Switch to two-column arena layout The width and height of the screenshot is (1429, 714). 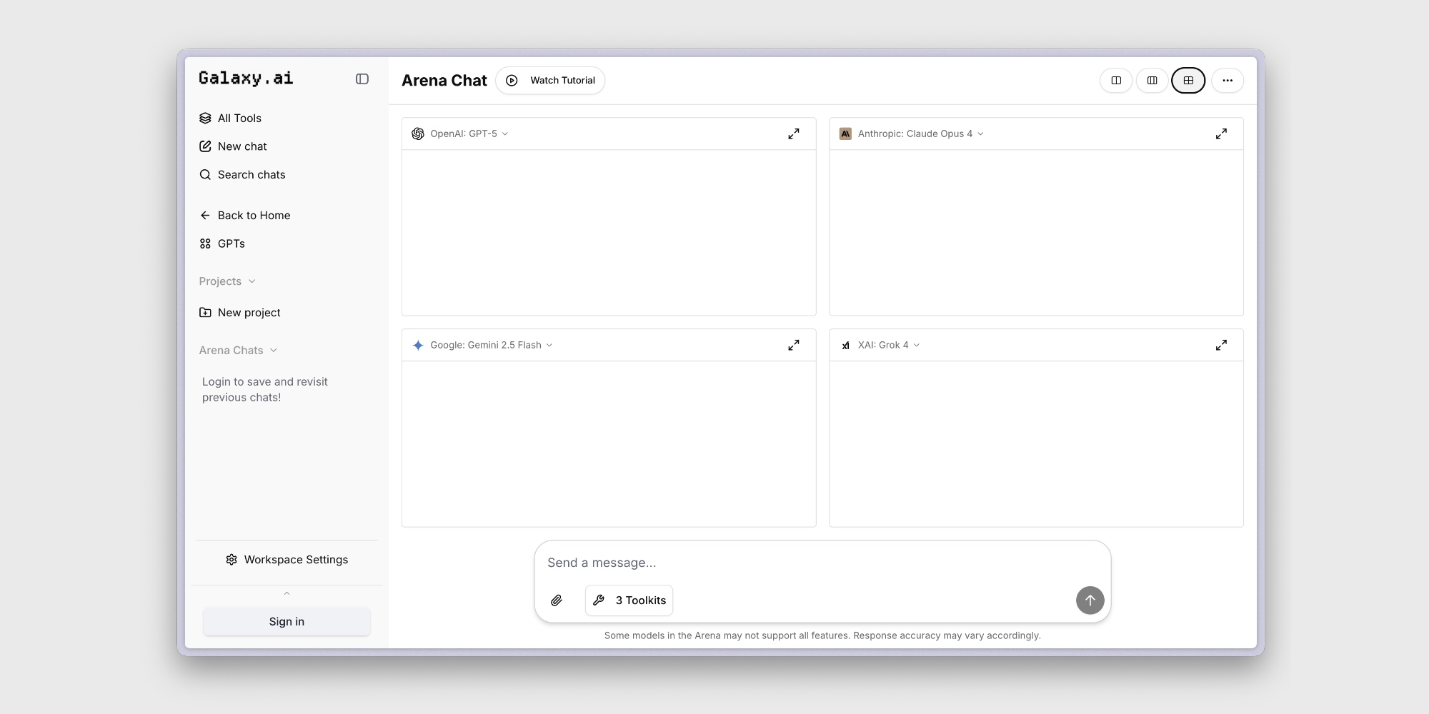1116,81
